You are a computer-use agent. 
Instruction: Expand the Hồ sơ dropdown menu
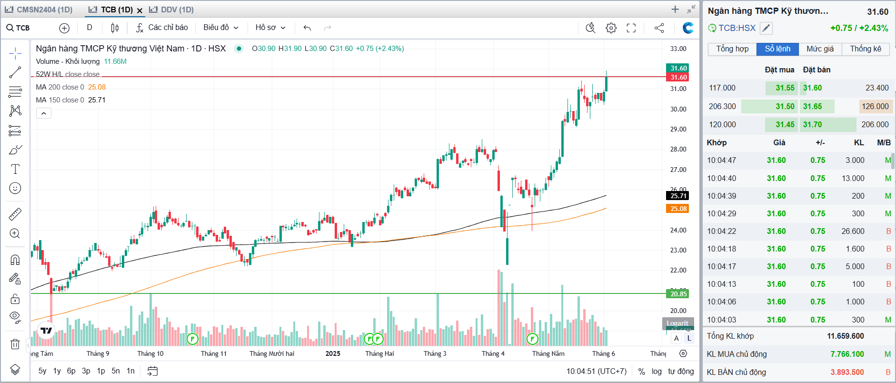click(270, 28)
